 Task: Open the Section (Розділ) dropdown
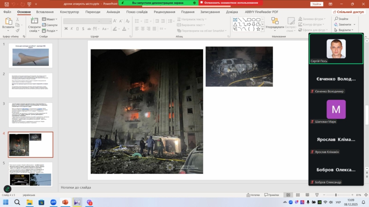coord(50,31)
